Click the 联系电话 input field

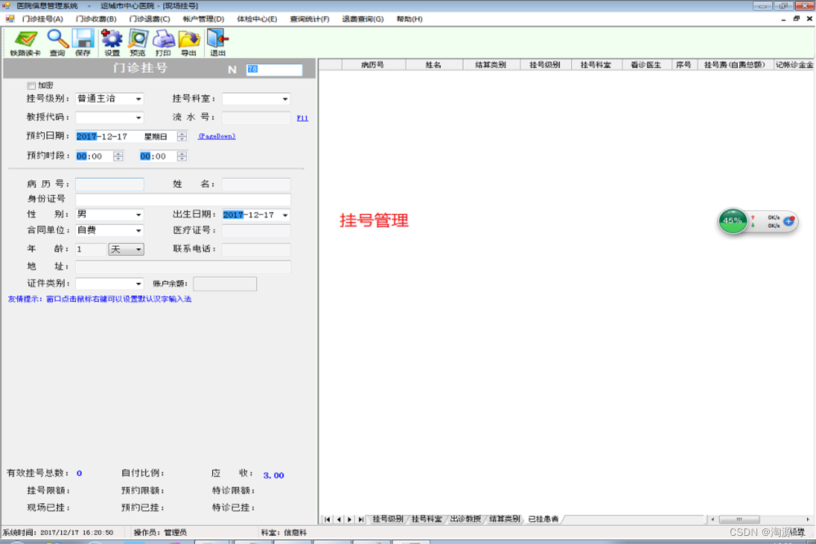[x=256, y=250]
